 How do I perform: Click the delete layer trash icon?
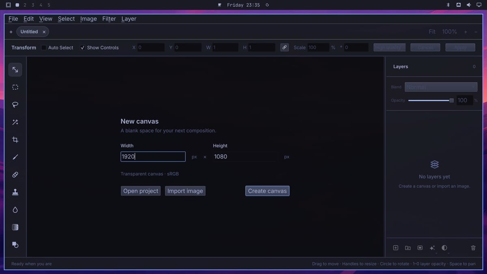coord(473,248)
